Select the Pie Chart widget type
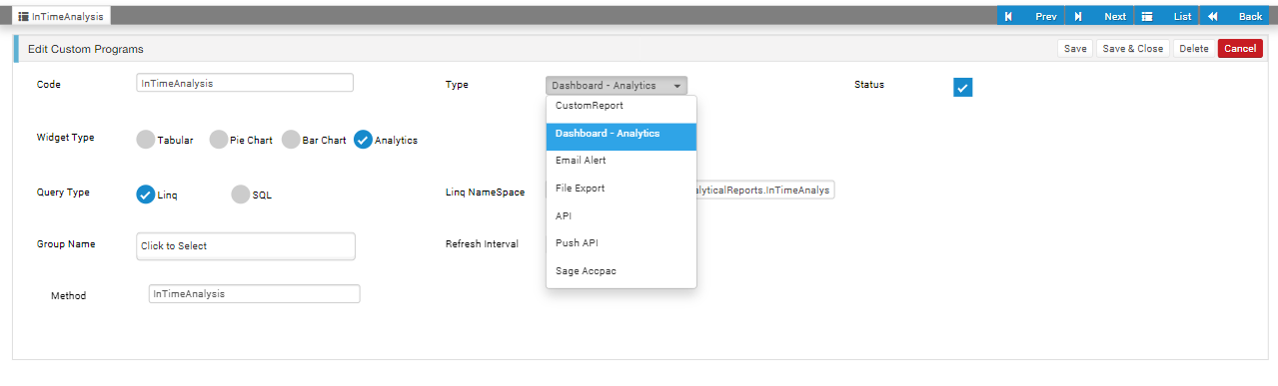Viewport: 1278px width, 386px height. [218, 140]
